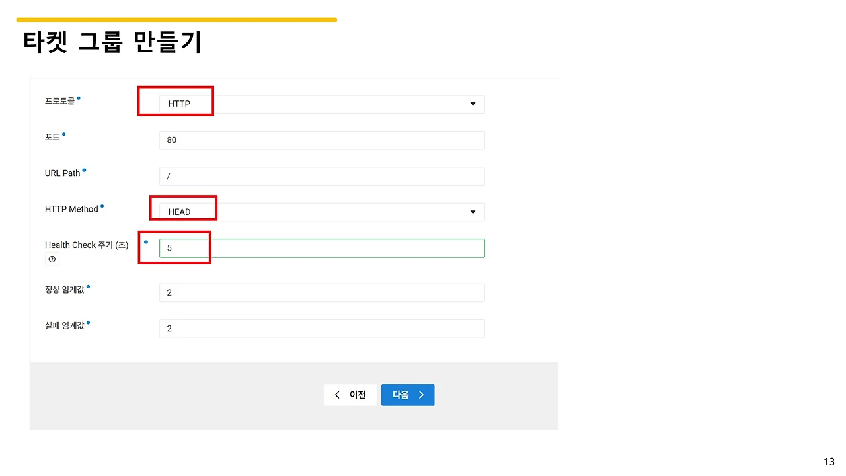Click the forward chevron inside the 다음 button
Image resolution: width=846 pixels, height=476 pixels.
click(421, 395)
